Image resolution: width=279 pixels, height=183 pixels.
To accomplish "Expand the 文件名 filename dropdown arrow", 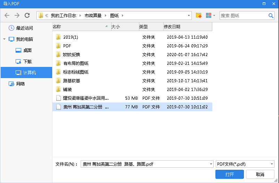I will (211, 164).
